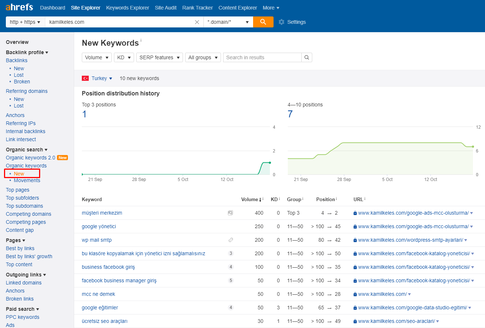
Task: Open PPC keywords in sidebar
Action: (23, 317)
